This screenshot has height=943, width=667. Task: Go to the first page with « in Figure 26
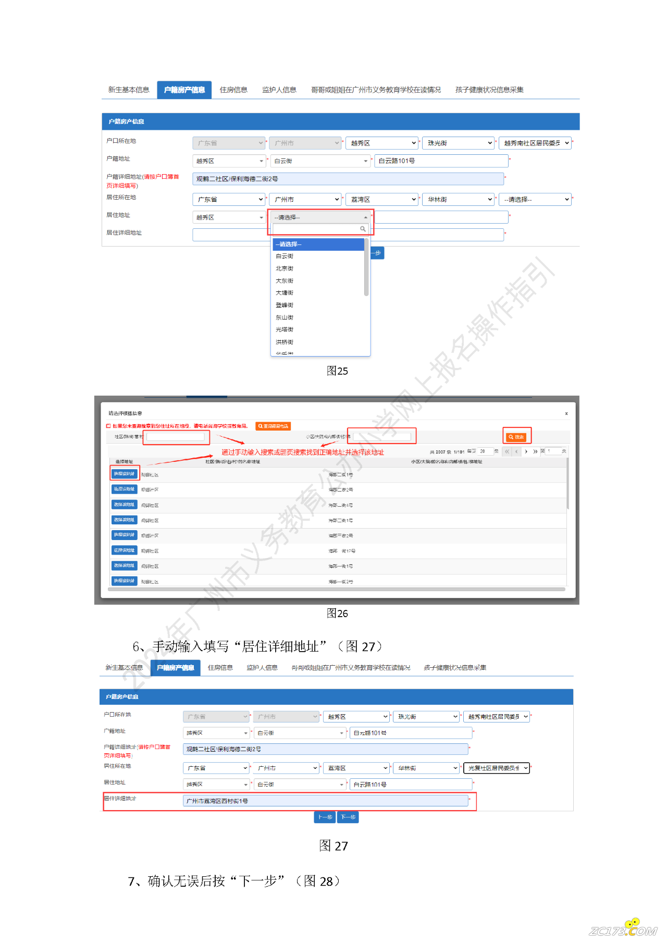tap(507, 451)
